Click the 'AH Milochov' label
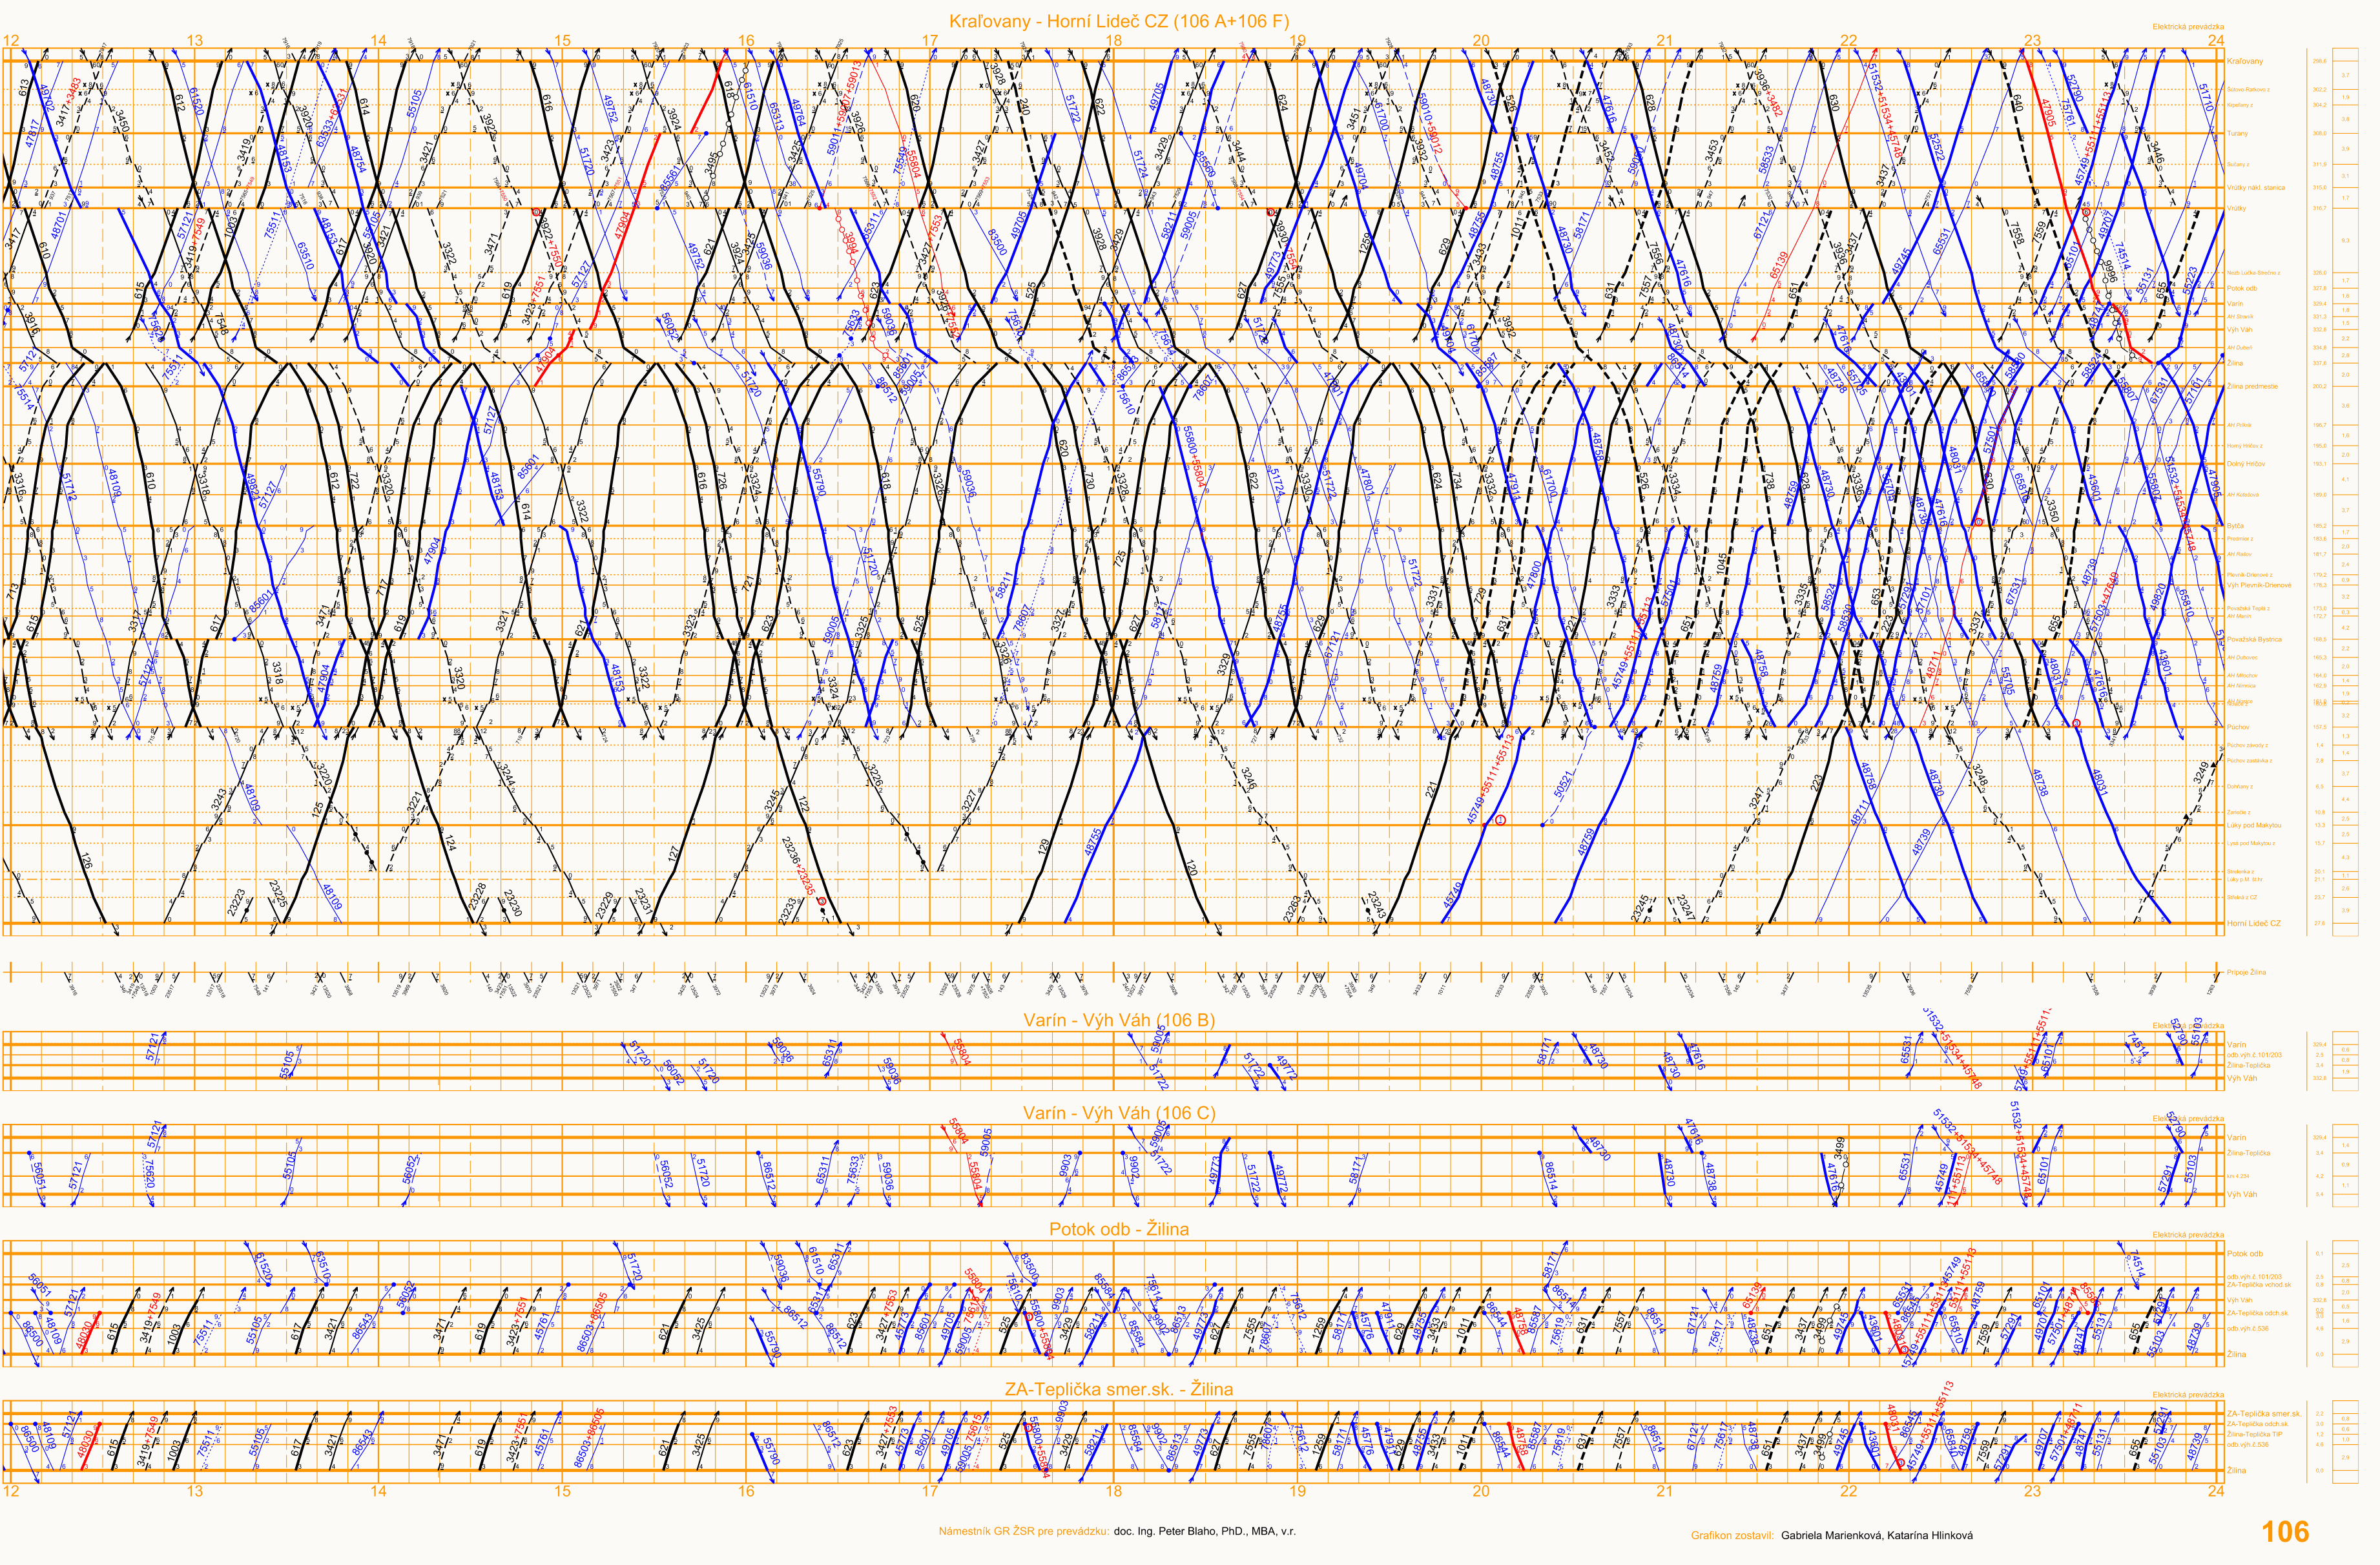 [2242, 676]
